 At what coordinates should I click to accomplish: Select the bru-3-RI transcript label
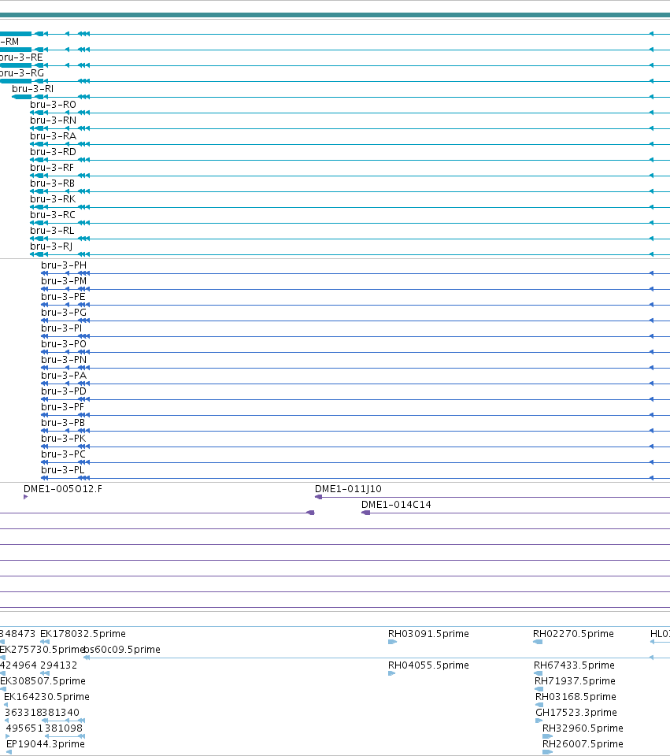(33, 89)
